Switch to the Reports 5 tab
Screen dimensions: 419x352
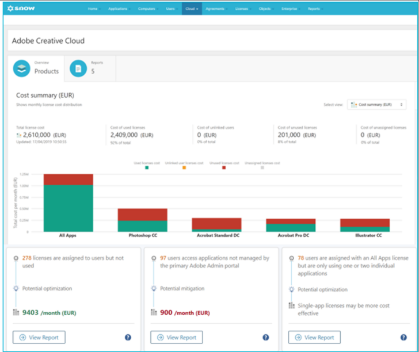coord(90,68)
